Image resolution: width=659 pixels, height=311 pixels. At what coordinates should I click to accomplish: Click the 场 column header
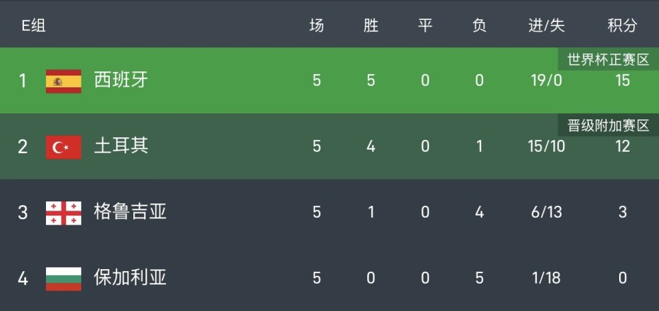[x=316, y=26]
